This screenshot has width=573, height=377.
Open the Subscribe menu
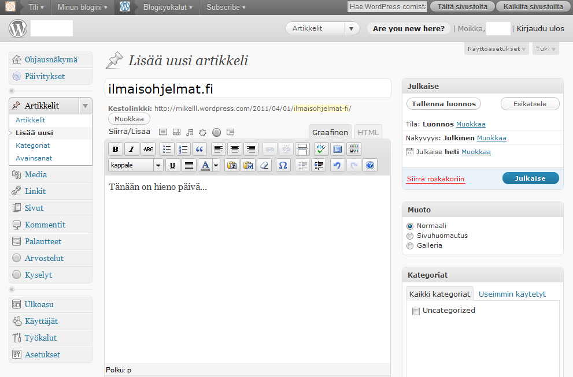[x=226, y=8]
